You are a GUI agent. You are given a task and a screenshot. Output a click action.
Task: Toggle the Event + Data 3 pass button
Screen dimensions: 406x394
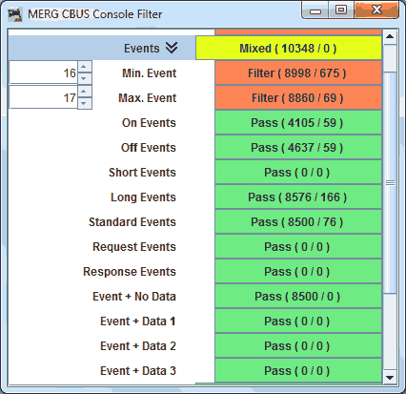point(298,371)
